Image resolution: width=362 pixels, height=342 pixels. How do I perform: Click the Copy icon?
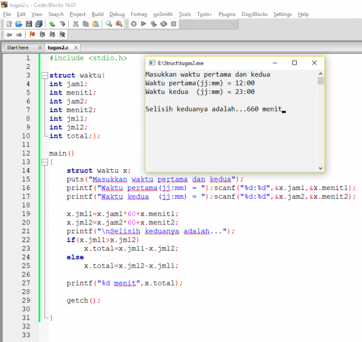(x=85, y=24)
